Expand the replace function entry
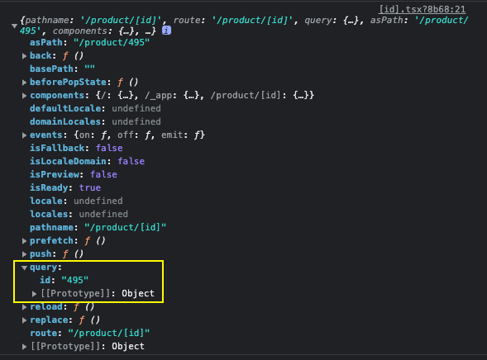Image resolution: width=487 pixels, height=360 pixels. pos(24,320)
